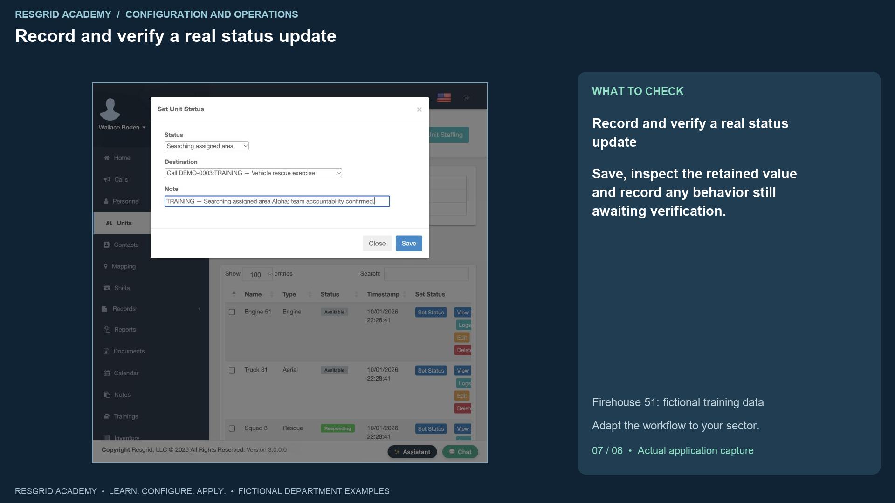Click the Documents icon in sidebar
Image resolution: width=895 pixels, height=503 pixels.
click(x=106, y=351)
